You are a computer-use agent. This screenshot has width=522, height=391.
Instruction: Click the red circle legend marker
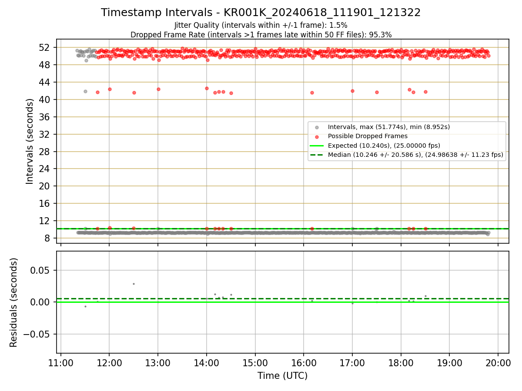(317, 136)
